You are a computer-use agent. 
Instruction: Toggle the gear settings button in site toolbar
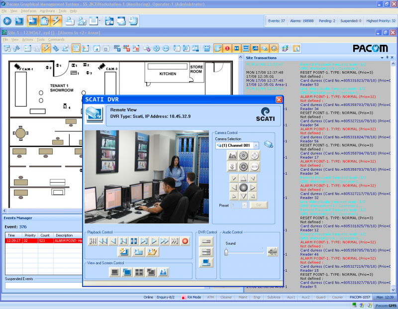pos(274,48)
